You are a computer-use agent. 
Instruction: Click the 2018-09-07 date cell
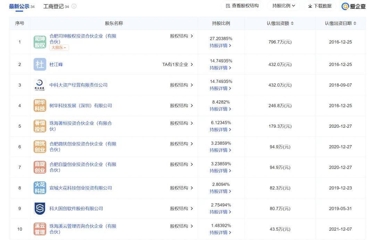click(340, 85)
